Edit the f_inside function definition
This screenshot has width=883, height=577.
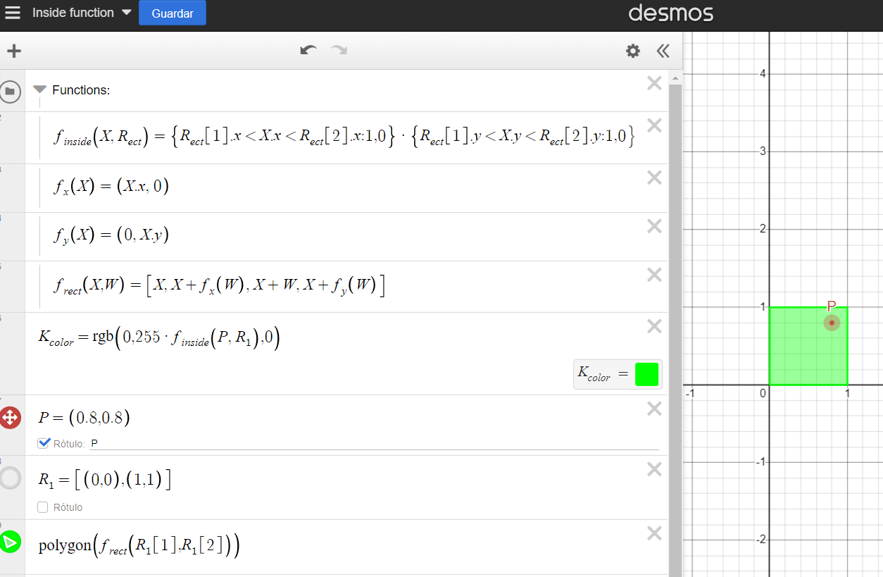click(x=345, y=137)
